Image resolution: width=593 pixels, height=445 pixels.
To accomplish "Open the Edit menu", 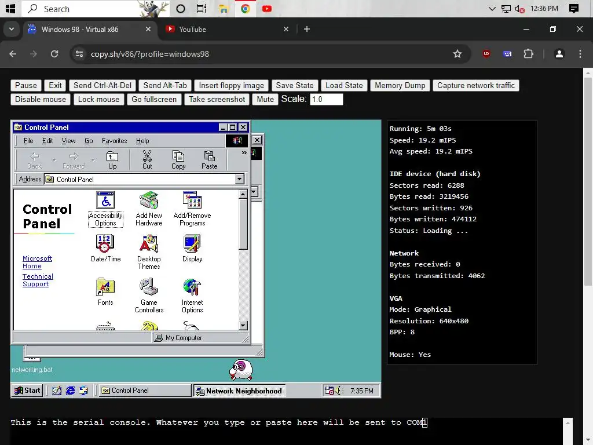I will (47, 141).
